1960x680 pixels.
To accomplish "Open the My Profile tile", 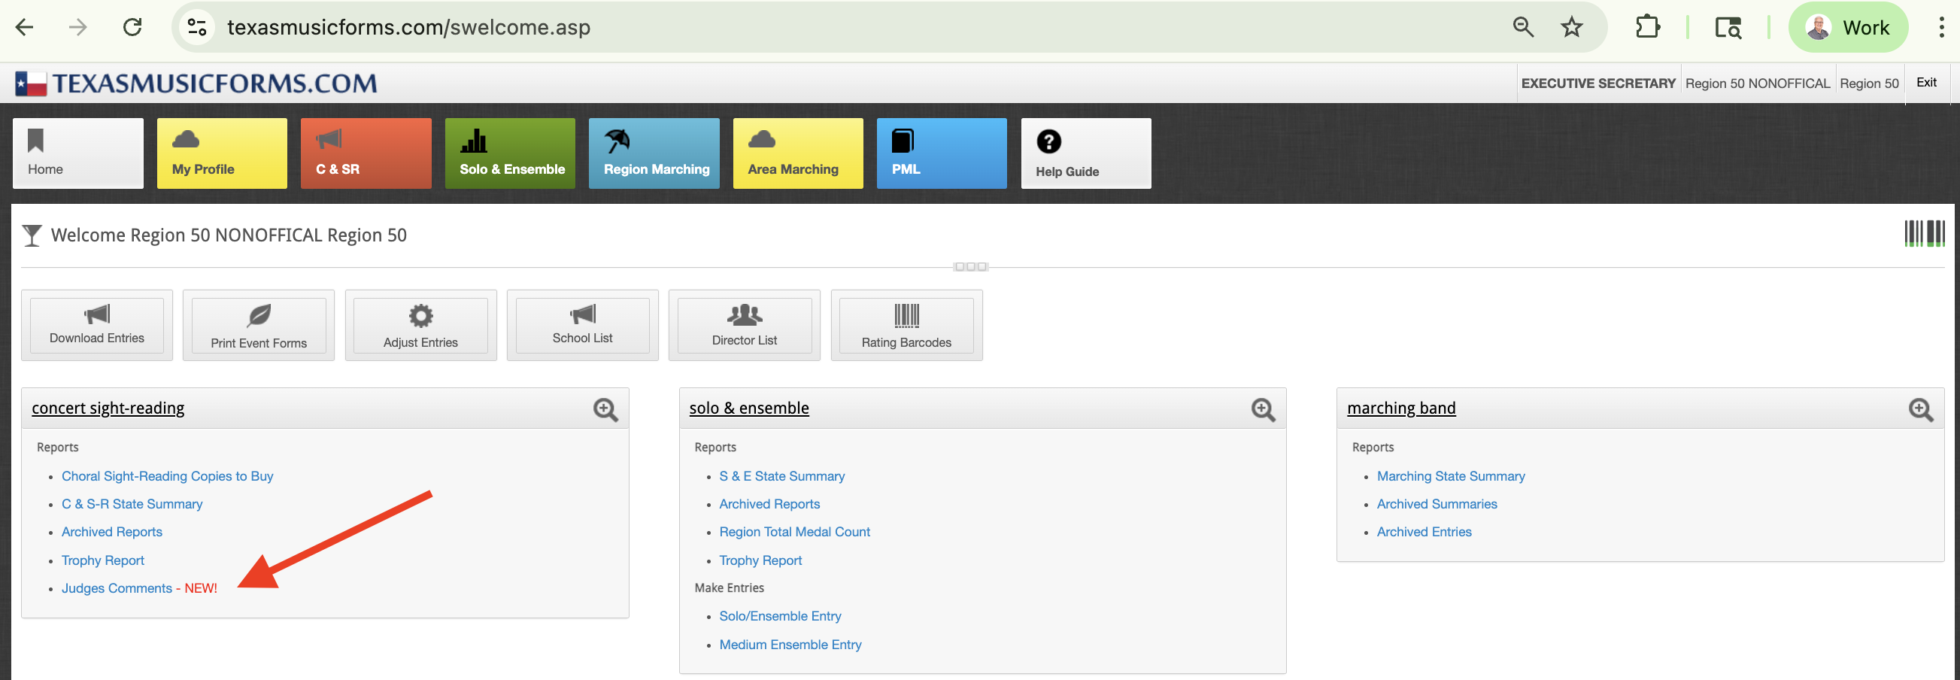I will click(222, 153).
